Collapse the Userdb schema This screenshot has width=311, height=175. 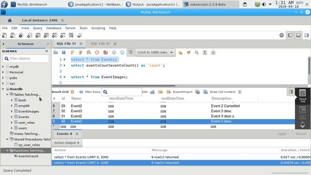point(3,89)
